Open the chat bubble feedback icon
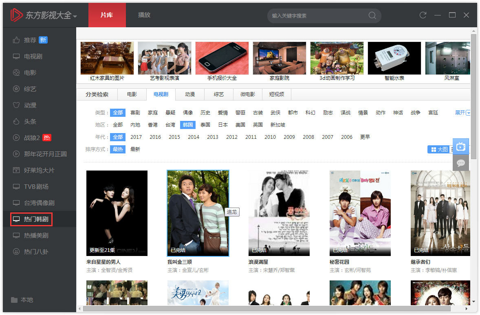Image resolution: width=480 pixels, height=315 pixels. pyautogui.click(x=461, y=163)
